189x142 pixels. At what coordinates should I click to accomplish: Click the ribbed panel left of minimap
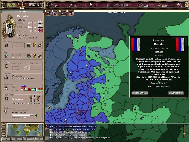(x=4, y=130)
